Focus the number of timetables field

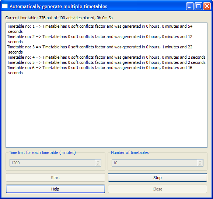154,163
